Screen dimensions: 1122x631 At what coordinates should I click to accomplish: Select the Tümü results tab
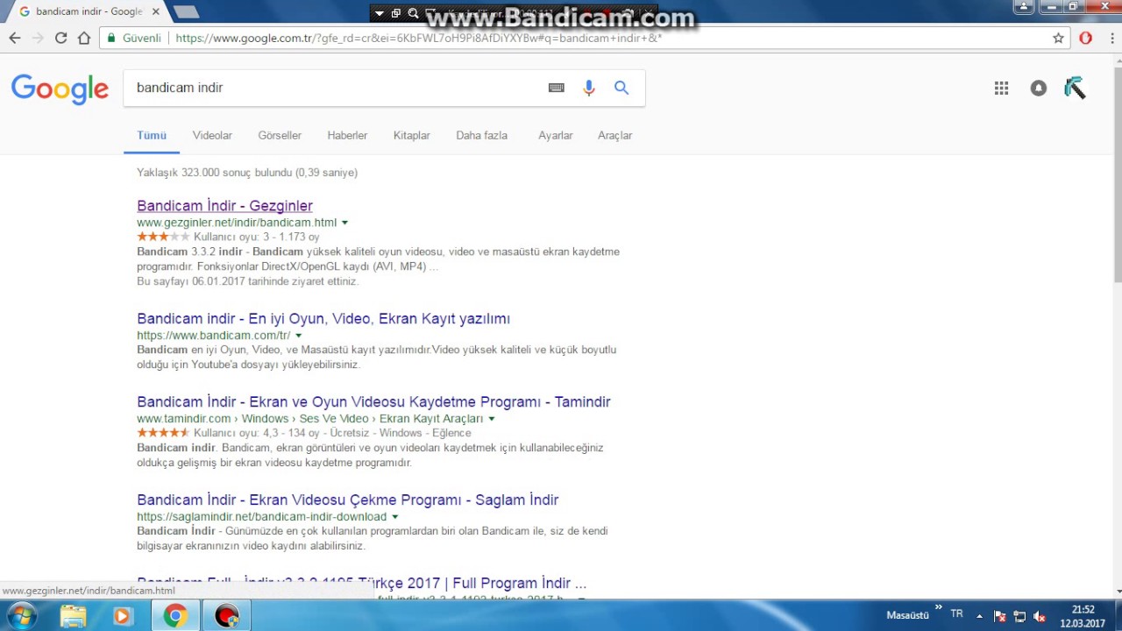152,135
